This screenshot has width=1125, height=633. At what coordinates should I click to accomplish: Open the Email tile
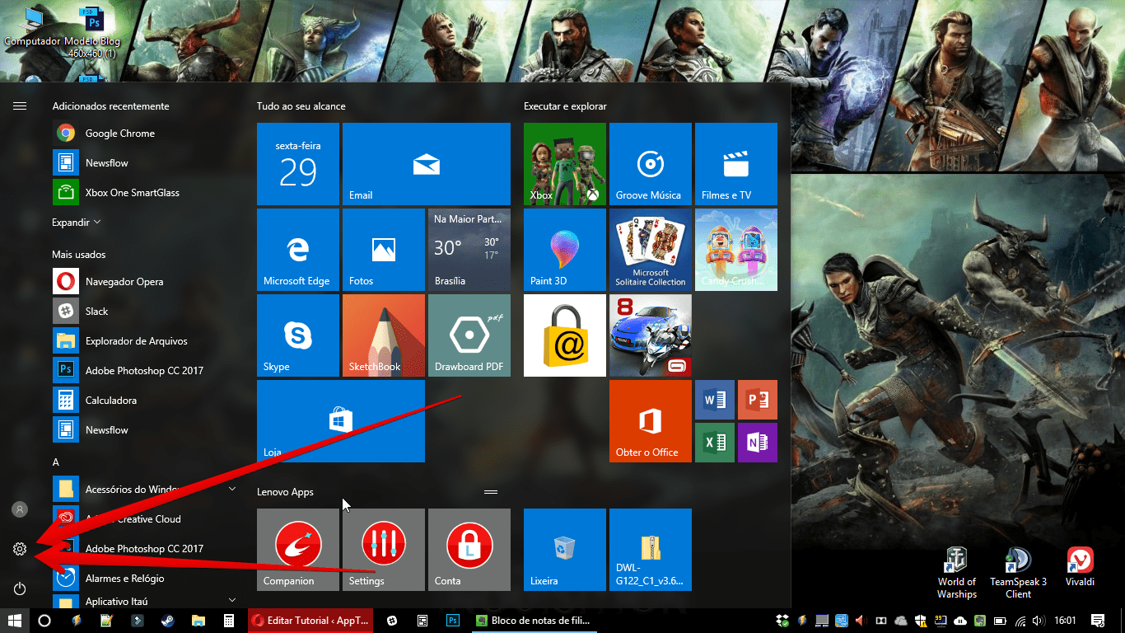point(426,164)
